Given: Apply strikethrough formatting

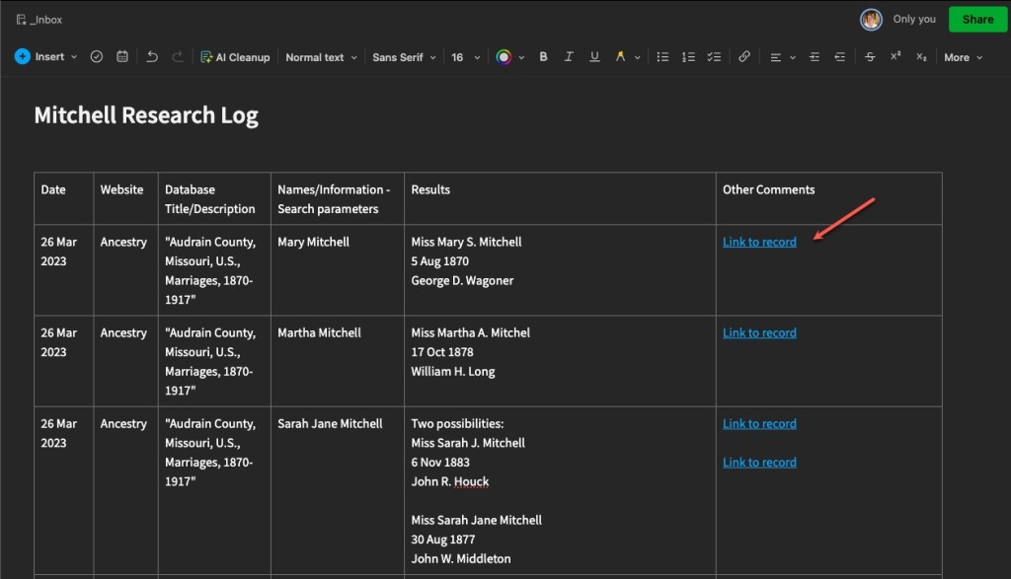Looking at the screenshot, I should coord(870,57).
